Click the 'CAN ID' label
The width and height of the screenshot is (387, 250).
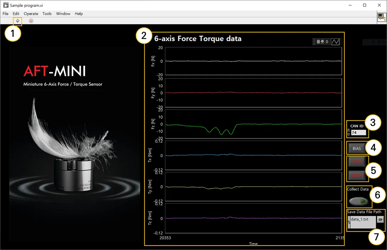(x=357, y=126)
